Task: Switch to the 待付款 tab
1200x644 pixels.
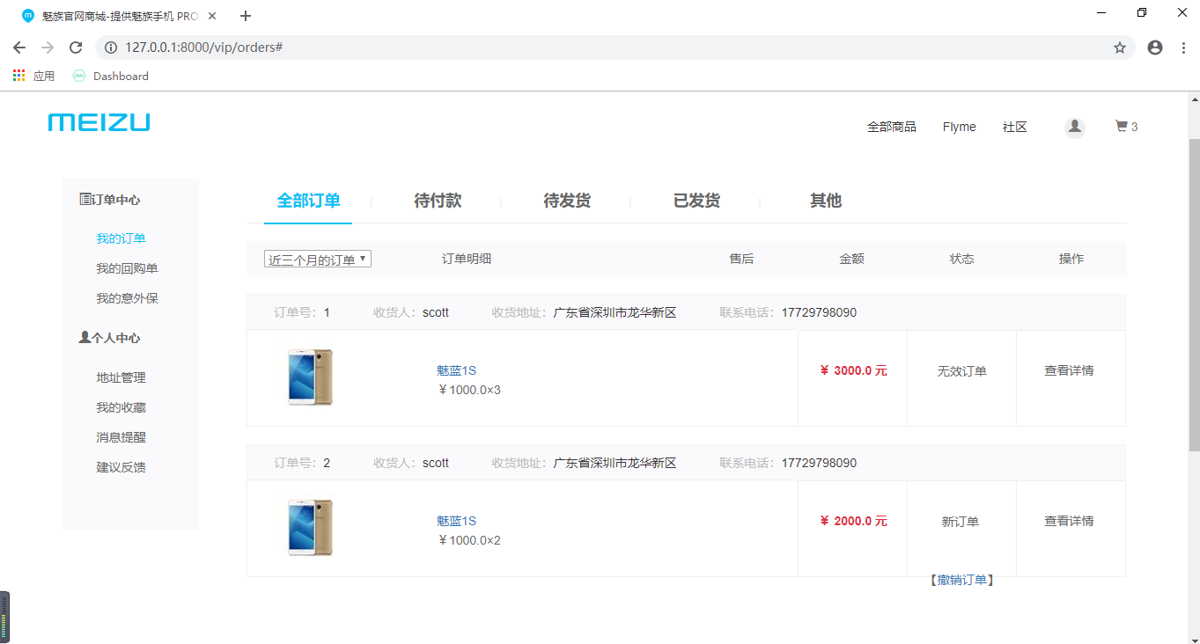Action: (438, 201)
